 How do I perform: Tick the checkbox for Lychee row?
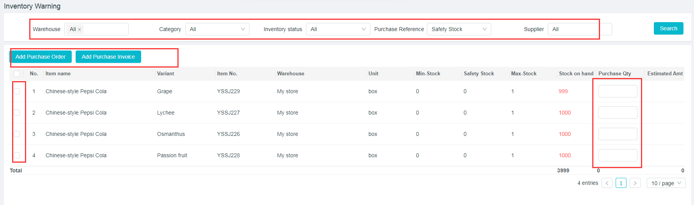(17, 113)
